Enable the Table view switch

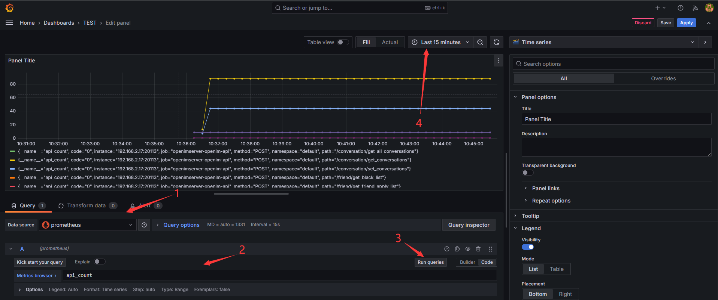click(343, 42)
